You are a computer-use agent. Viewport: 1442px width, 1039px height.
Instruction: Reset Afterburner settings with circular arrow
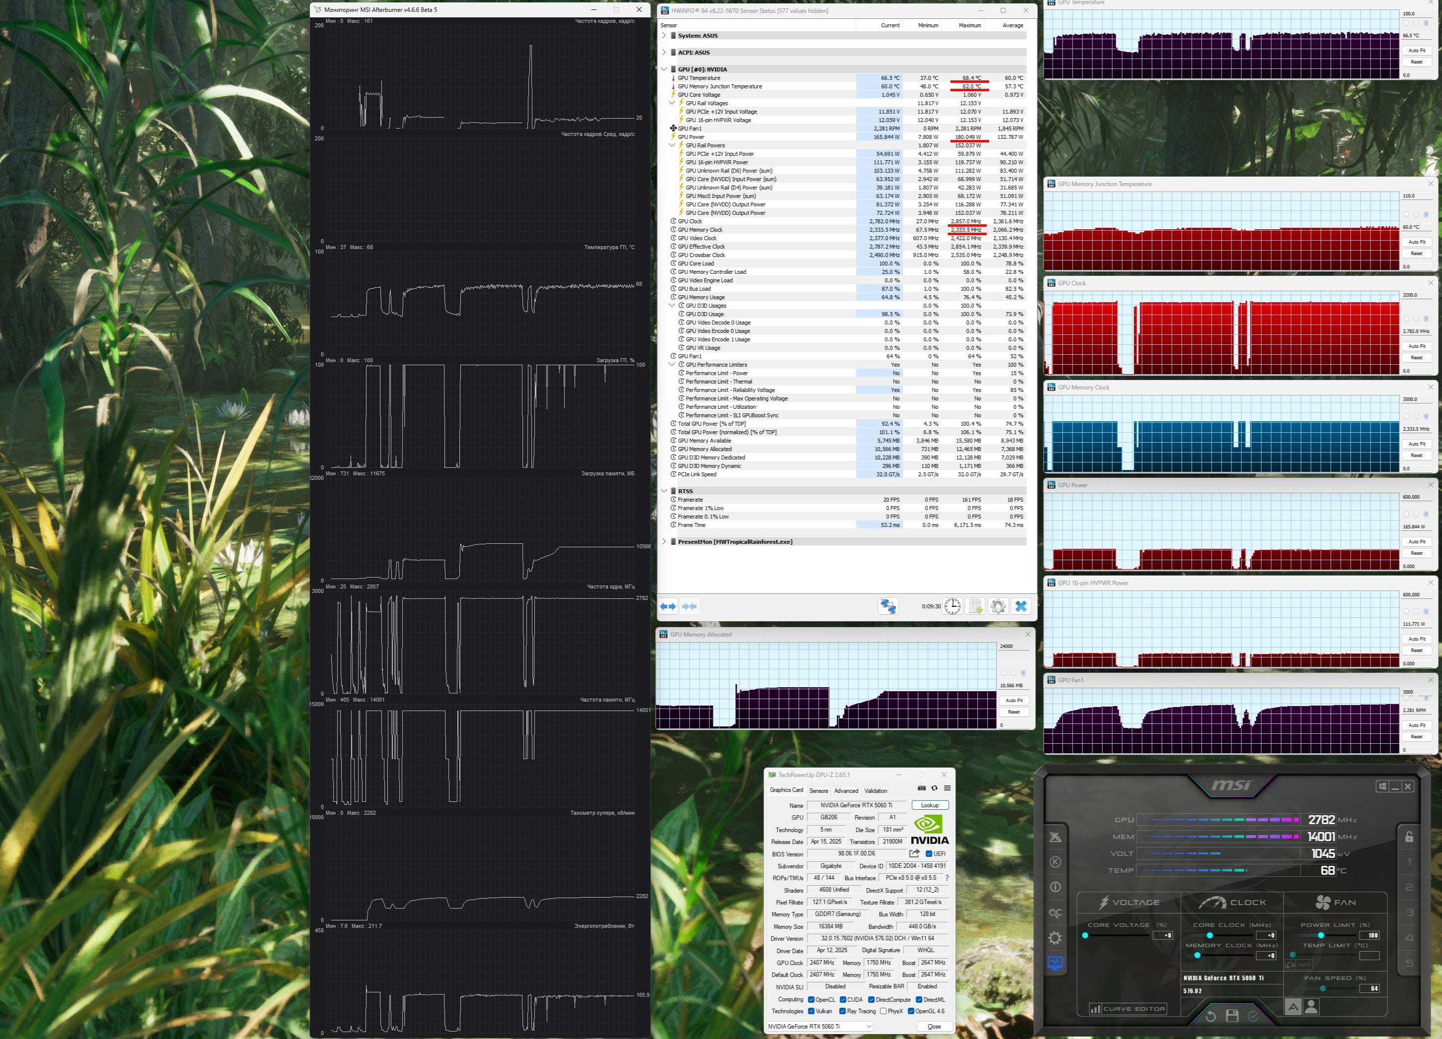1211,1016
